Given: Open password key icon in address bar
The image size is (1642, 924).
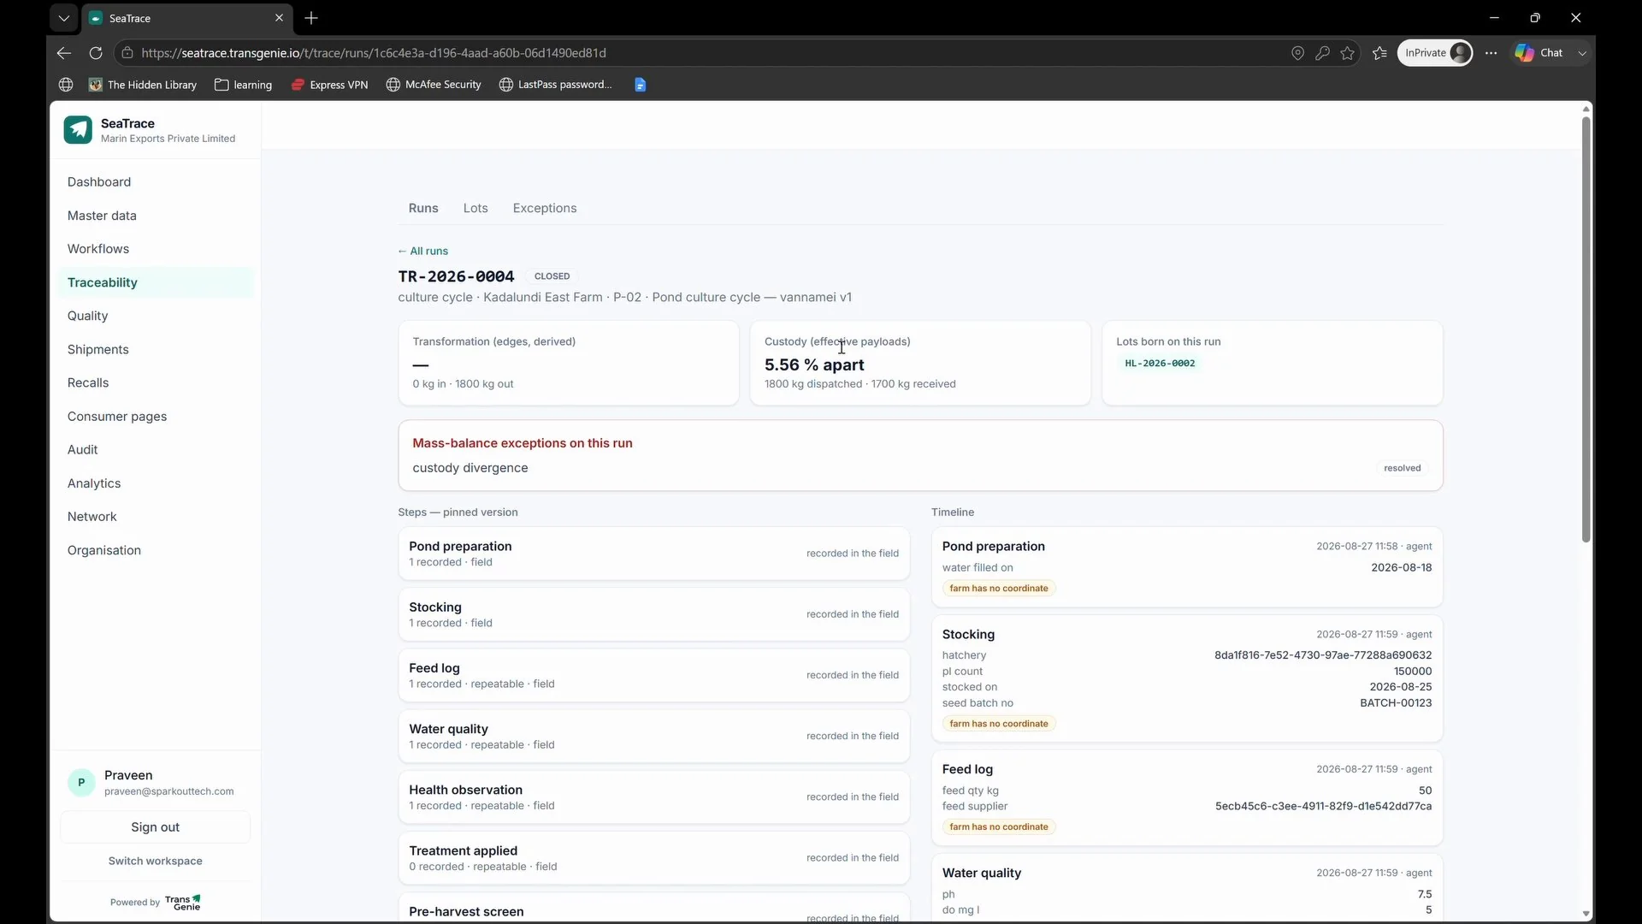Looking at the screenshot, I should [x=1322, y=53].
